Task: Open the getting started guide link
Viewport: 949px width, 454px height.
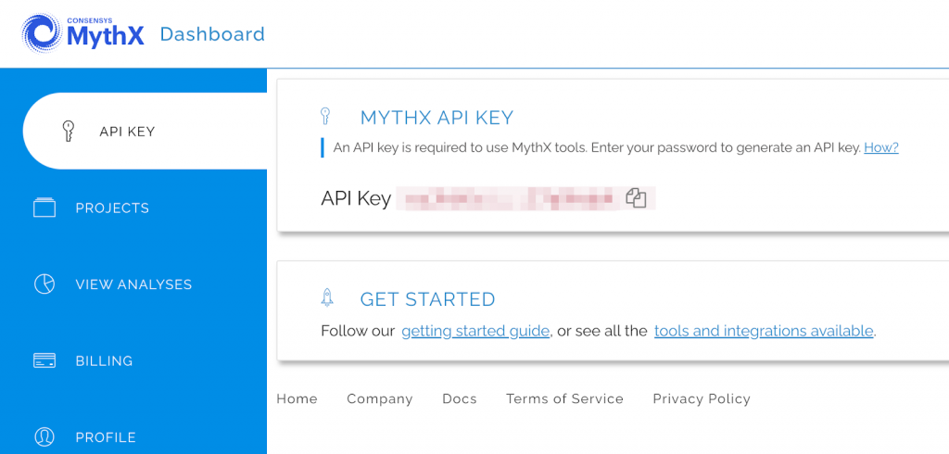Action: (x=475, y=331)
